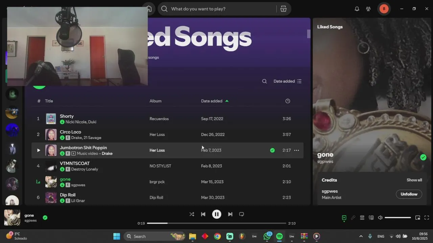Open the miniplayer icon

pyautogui.click(x=418, y=218)
